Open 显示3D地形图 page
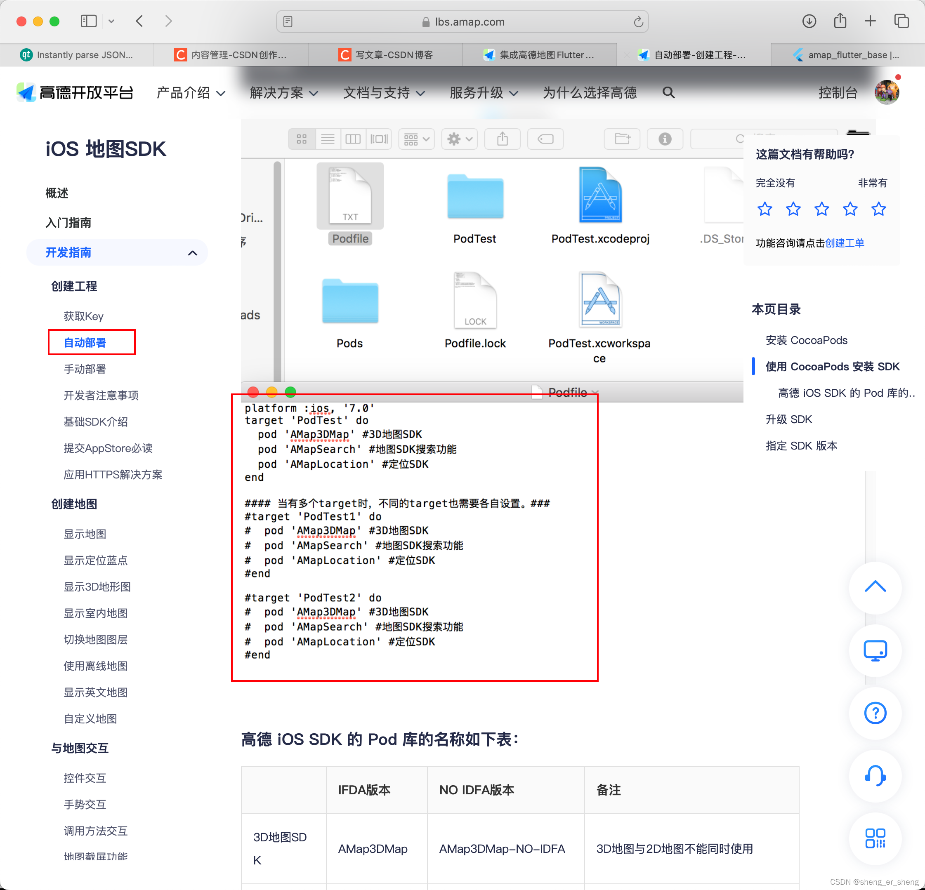This screenshot has height=890, width=925. click(97, 587)
